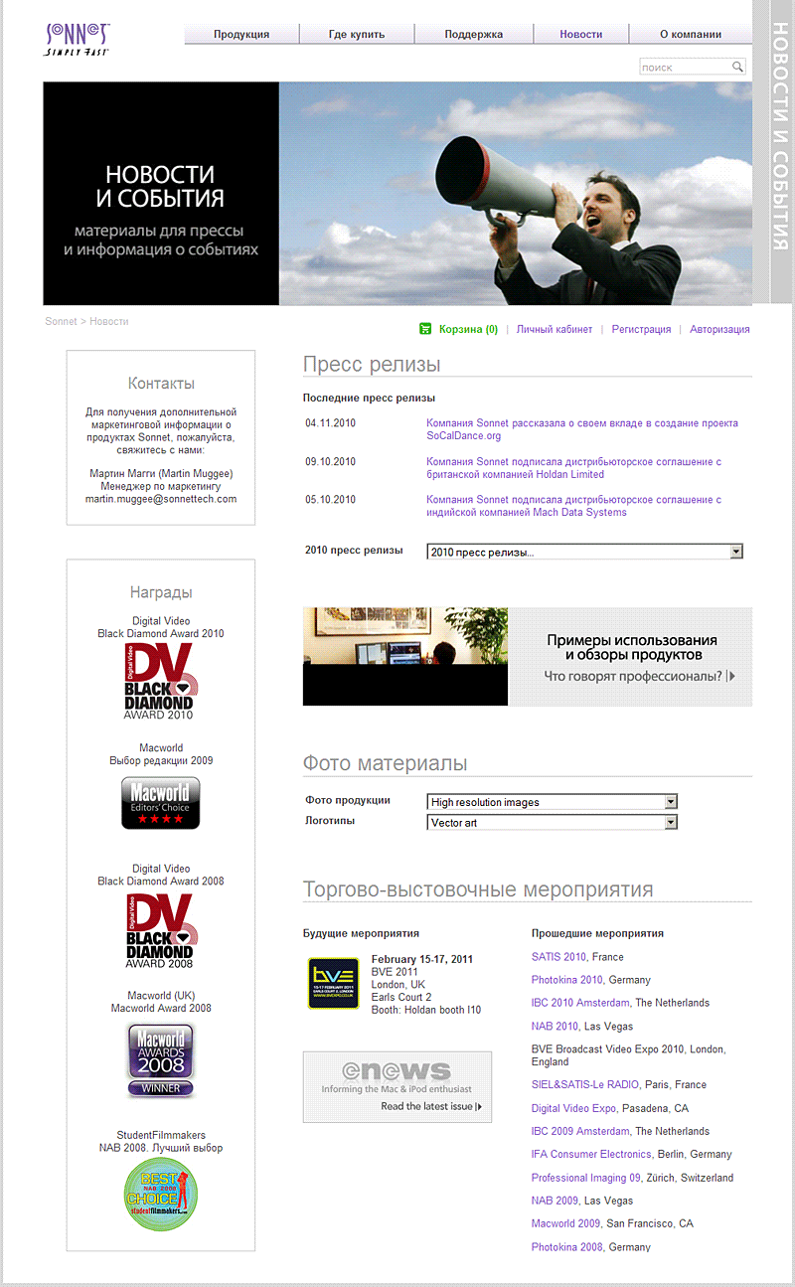Open product usage examples banner

(x=528, y=657)
